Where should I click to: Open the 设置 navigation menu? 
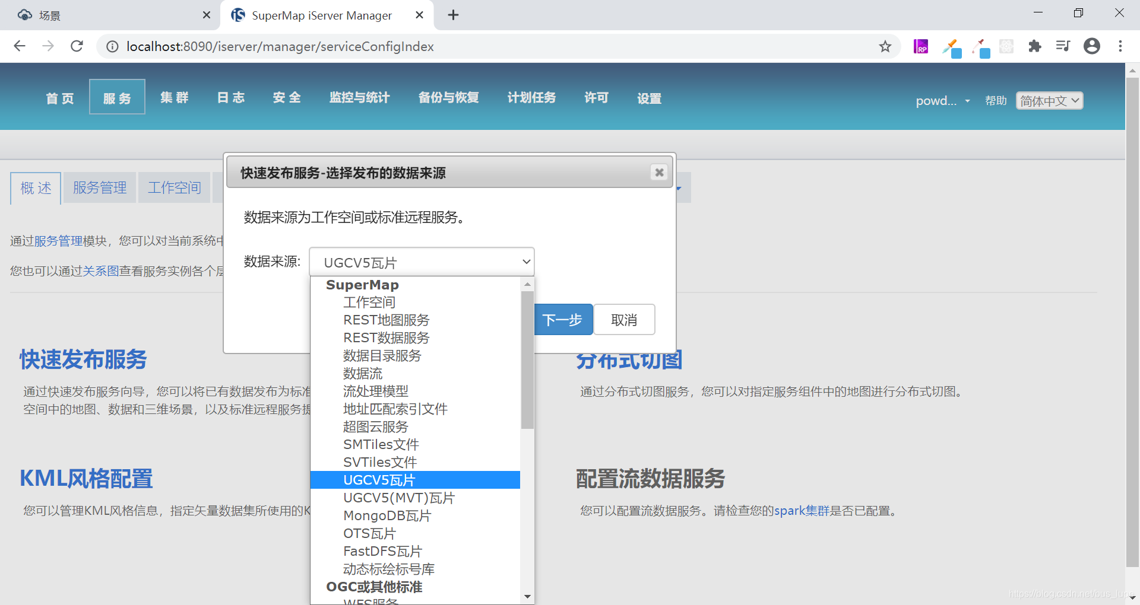649,98
